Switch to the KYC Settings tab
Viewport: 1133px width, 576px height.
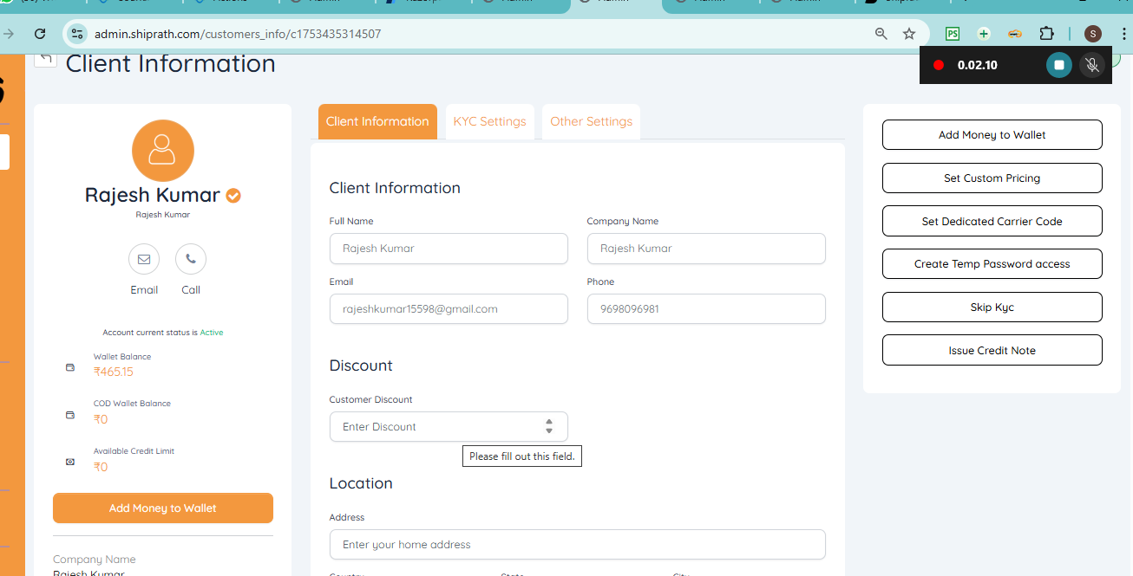(490, 121)
